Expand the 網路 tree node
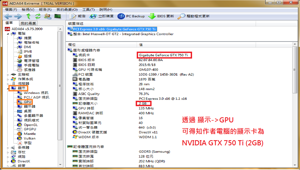This screenshot has height=170, width=300. (8, 157)
